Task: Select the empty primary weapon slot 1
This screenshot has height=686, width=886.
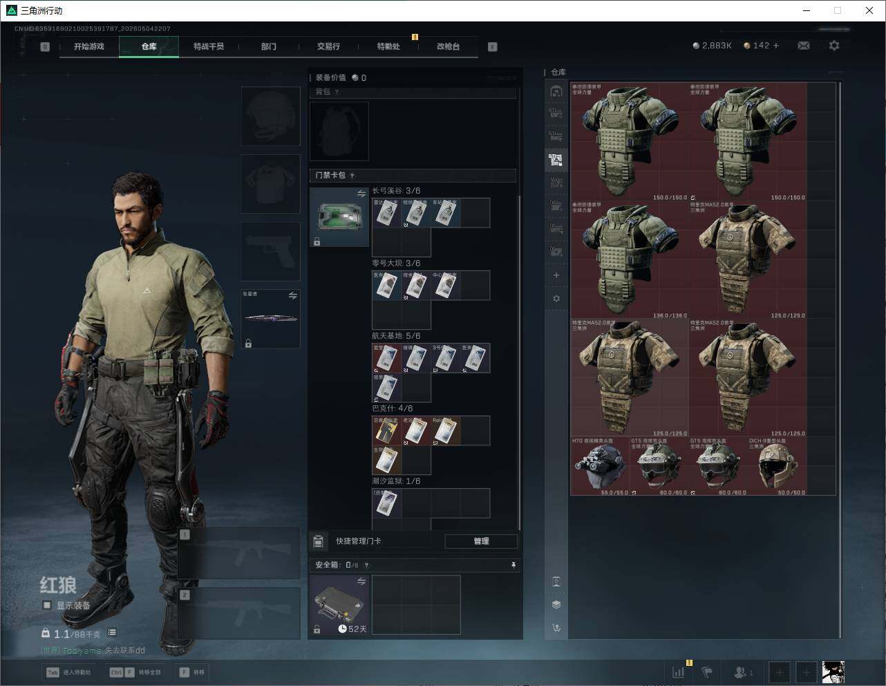Action: point(239,553)
